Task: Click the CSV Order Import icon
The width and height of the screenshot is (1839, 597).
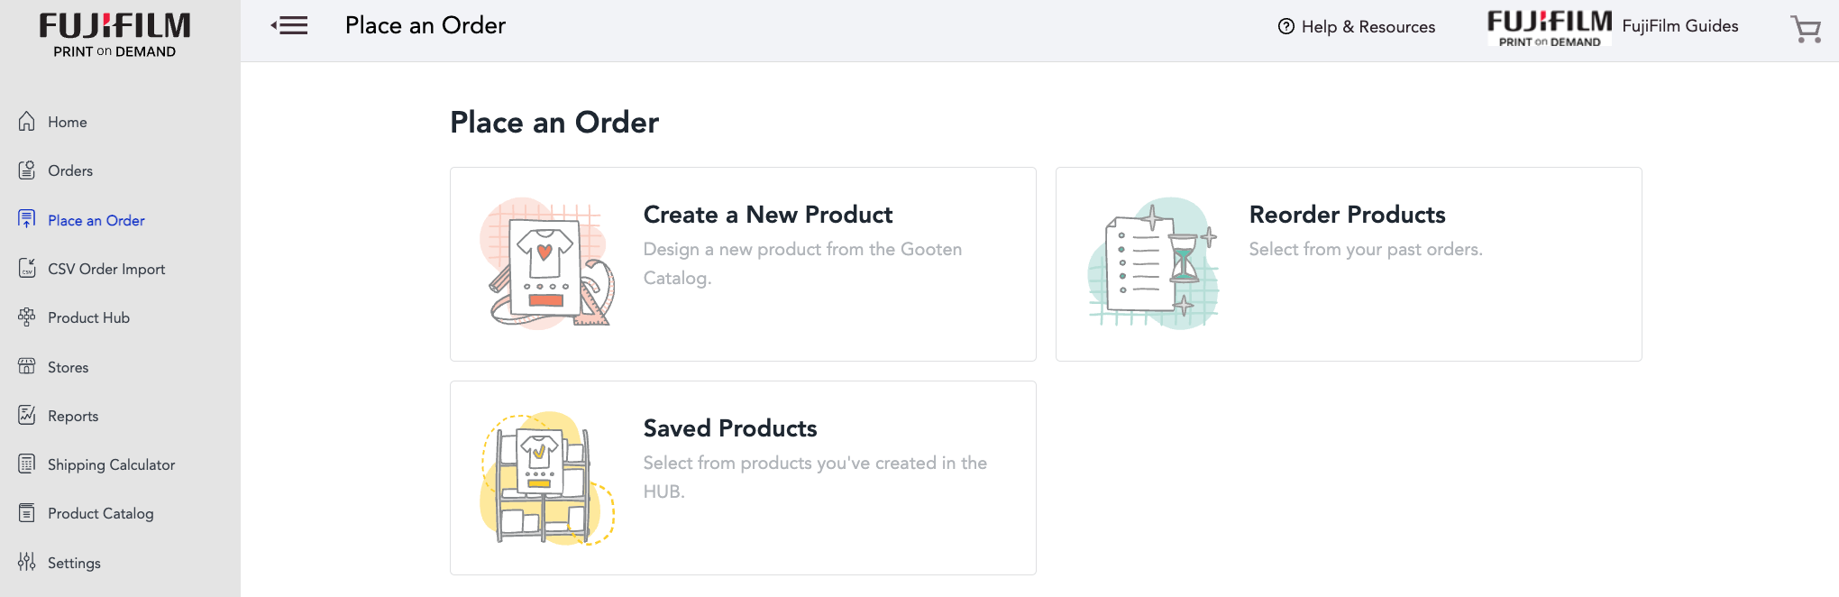Action: (x=27, y=268)
